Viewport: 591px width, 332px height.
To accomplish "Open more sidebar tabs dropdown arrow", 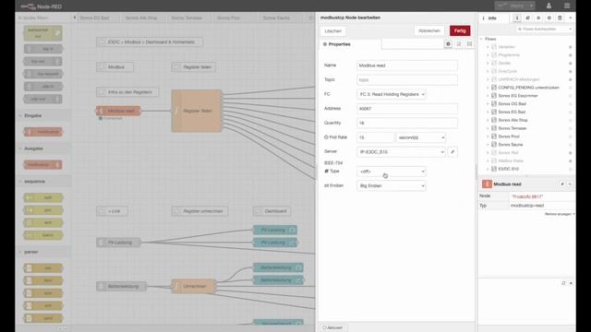I will click(x=571, y=18).
